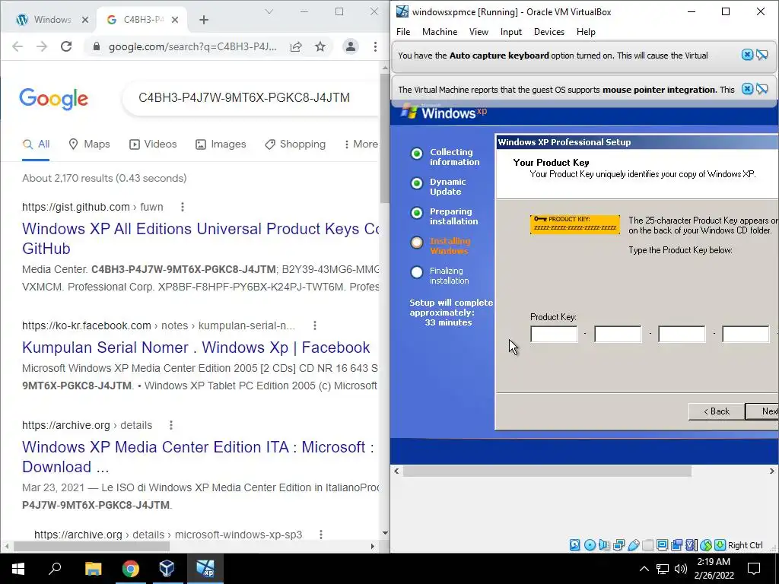The height and width of the screenshot is (584, 779).
Task: Click Chrome's forward arrow
Action: (42, 46)
